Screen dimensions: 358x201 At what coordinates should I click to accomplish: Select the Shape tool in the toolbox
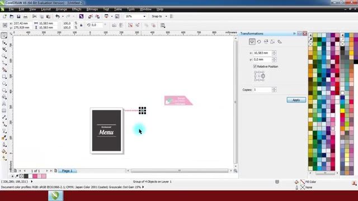point(4,42)
